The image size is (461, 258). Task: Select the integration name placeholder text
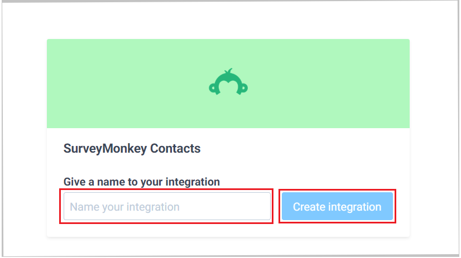tap(125, 207)
